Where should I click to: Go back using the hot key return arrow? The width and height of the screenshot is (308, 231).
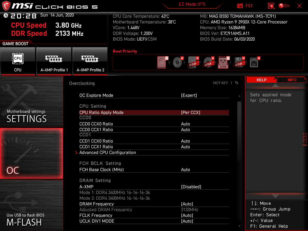click(x=237, y=83)
